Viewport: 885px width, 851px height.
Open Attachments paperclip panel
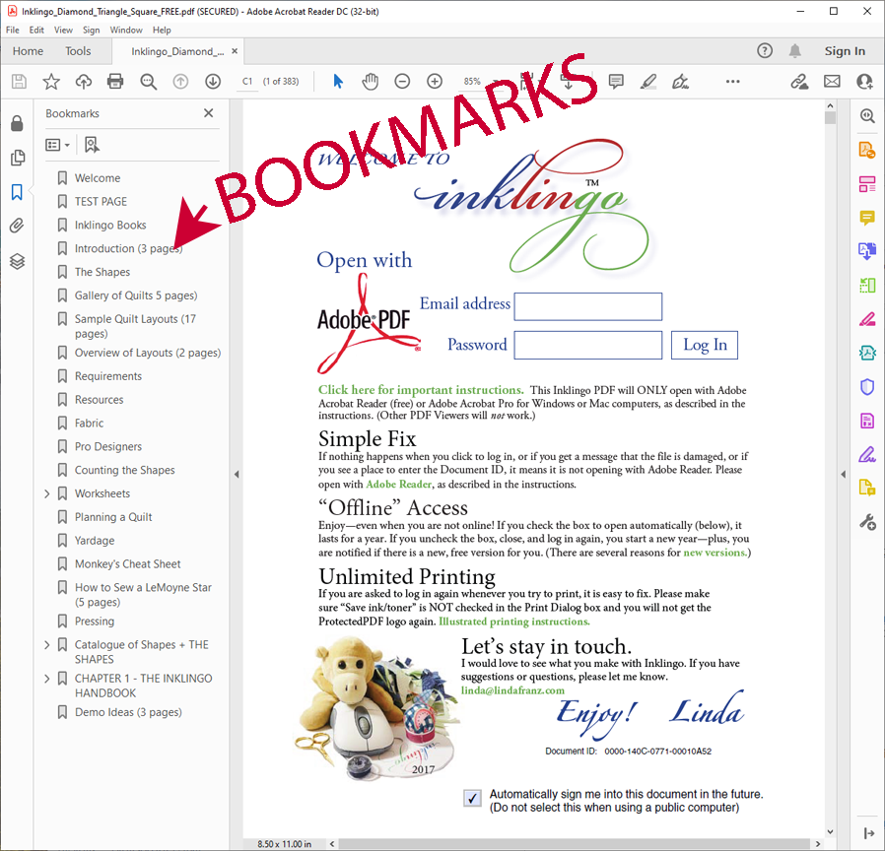17,227
